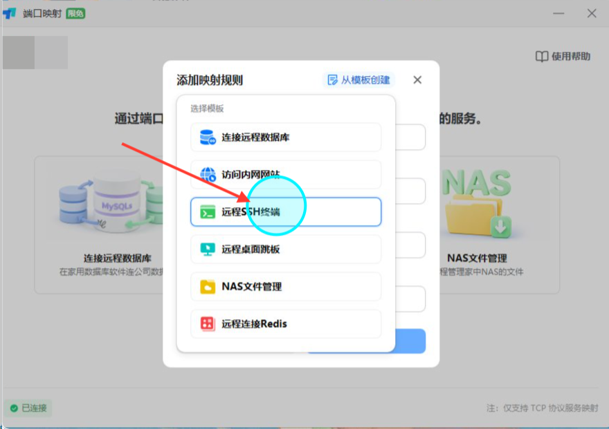The width and height of the screenshot is (609, 429).
Task: Click the blue confirm button in dialog
Action: (x=410, y=341)
